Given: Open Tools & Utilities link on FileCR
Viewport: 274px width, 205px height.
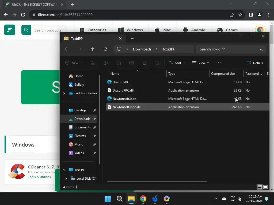Looking at the screenshot, I should coord(39,177).
